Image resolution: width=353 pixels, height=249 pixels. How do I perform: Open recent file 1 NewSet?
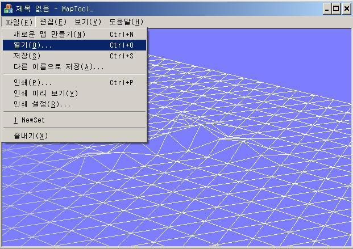coord(74,120)
